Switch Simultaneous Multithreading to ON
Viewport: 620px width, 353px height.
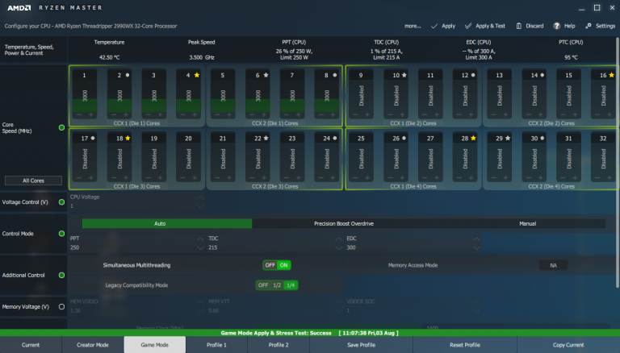(284, 265)
